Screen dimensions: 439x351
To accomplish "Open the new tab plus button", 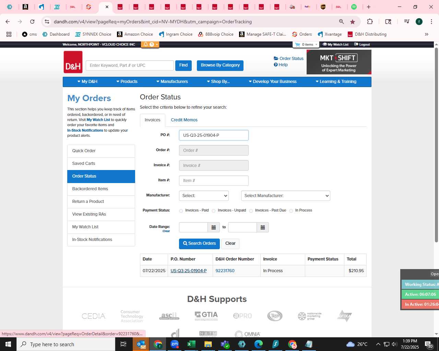I will (369, 7).
